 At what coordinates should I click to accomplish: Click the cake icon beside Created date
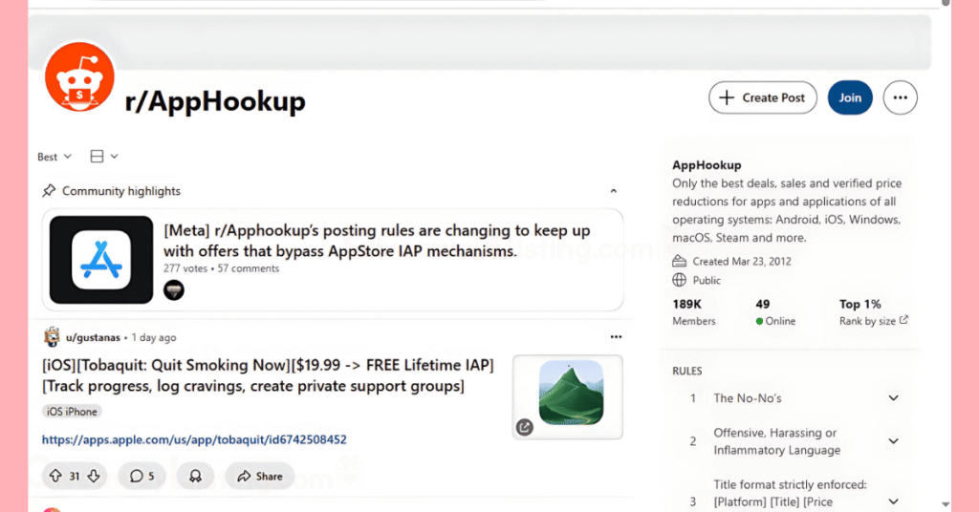(x=680, y=261)
